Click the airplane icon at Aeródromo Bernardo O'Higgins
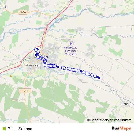The height and width of the screenshot is (134, 134). pyautogui.click(x=71, y=44)
